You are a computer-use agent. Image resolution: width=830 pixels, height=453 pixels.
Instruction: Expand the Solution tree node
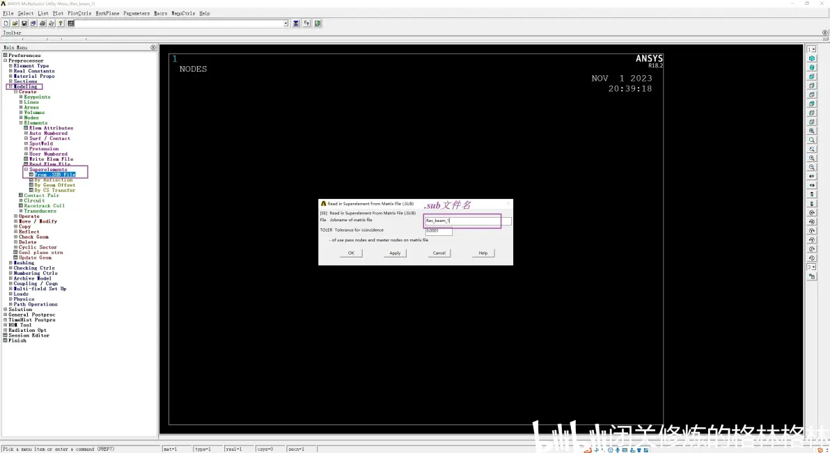point(6,310)
